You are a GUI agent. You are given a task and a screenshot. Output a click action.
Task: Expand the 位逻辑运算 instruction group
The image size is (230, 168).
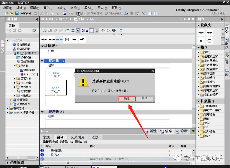pyautogui.click(x=198, y=56)
